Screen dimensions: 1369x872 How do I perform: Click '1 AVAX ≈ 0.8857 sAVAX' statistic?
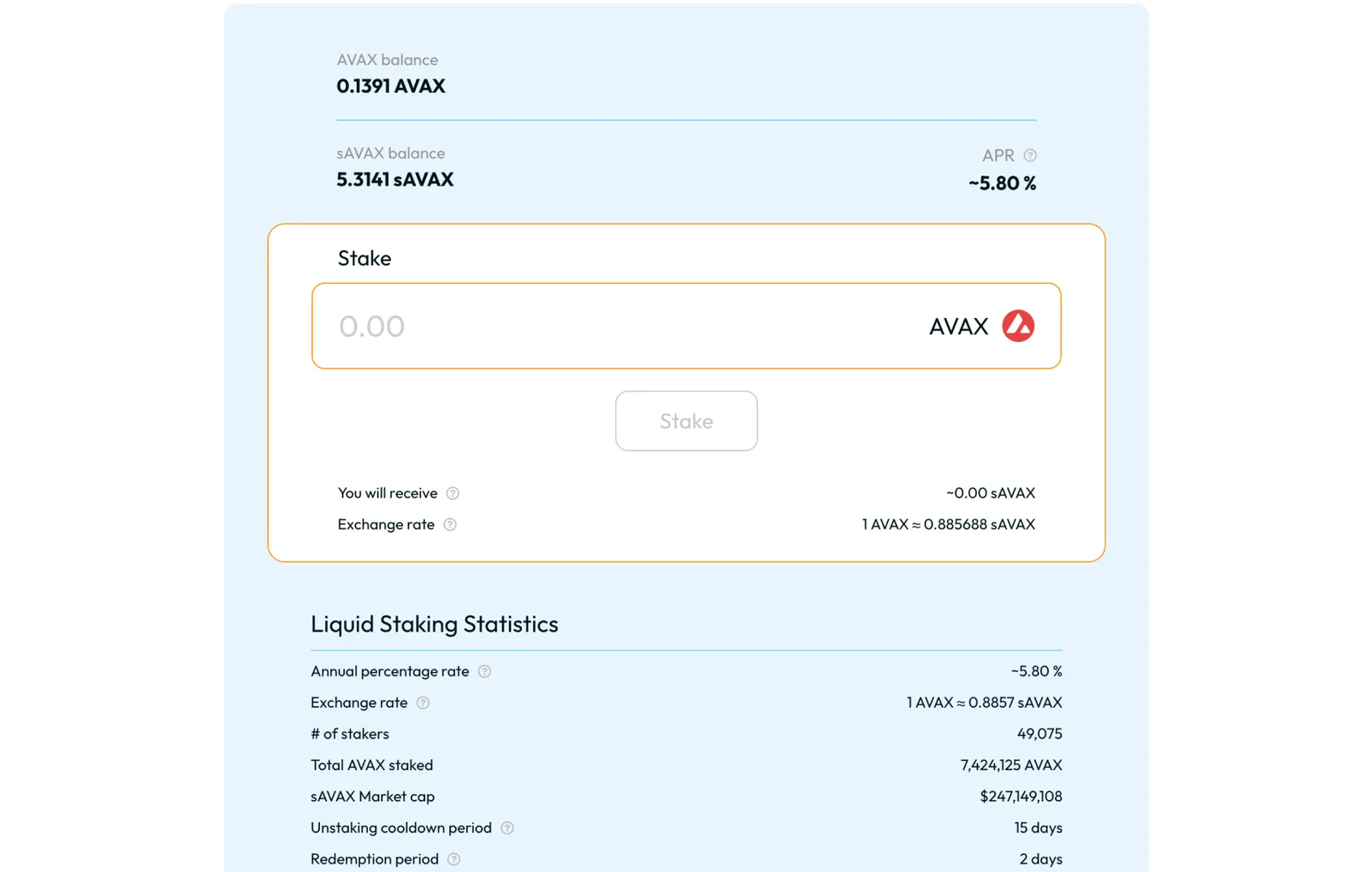tap(984, 703)
